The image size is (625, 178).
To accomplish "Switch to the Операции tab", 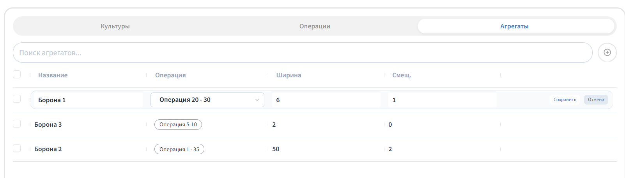I will [x=315, y=26].
